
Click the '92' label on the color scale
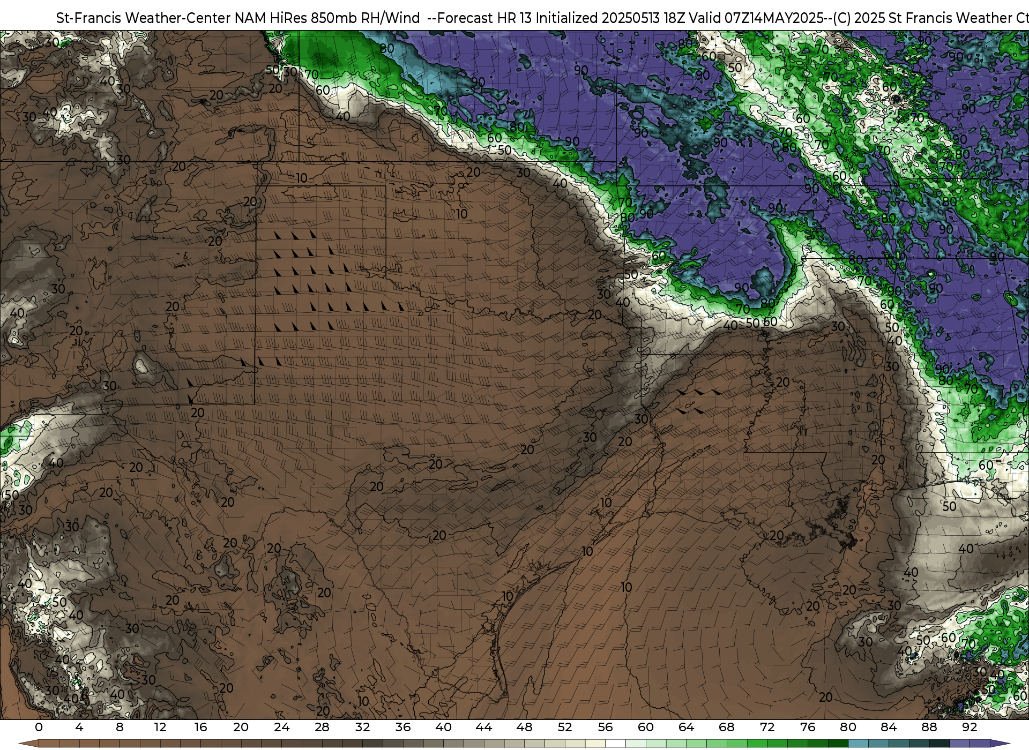click(970, 727)
